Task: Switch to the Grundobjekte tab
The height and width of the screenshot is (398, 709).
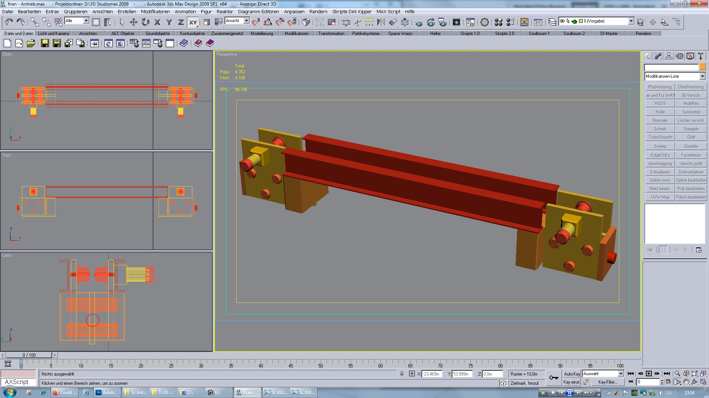Action: [x=158, y=34]
